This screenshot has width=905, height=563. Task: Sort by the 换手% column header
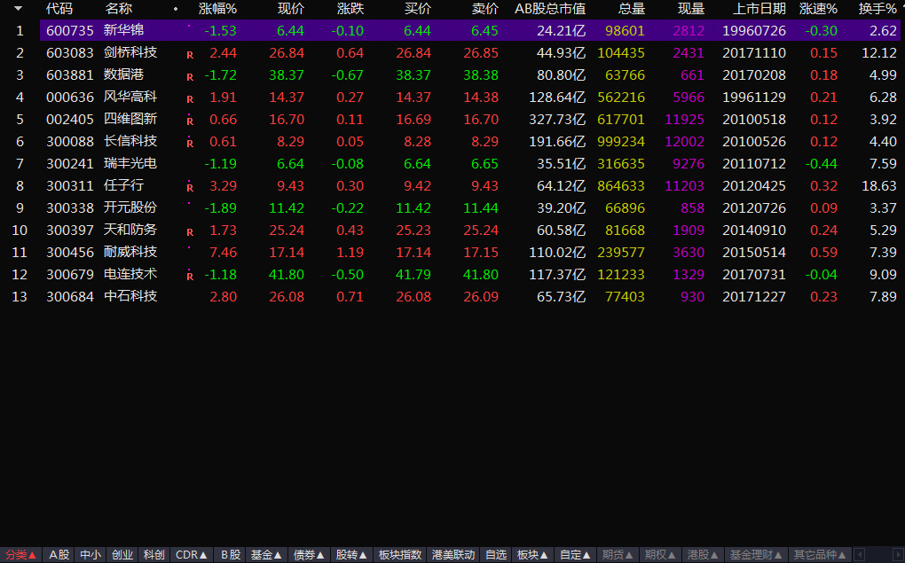tap(877, 9)
